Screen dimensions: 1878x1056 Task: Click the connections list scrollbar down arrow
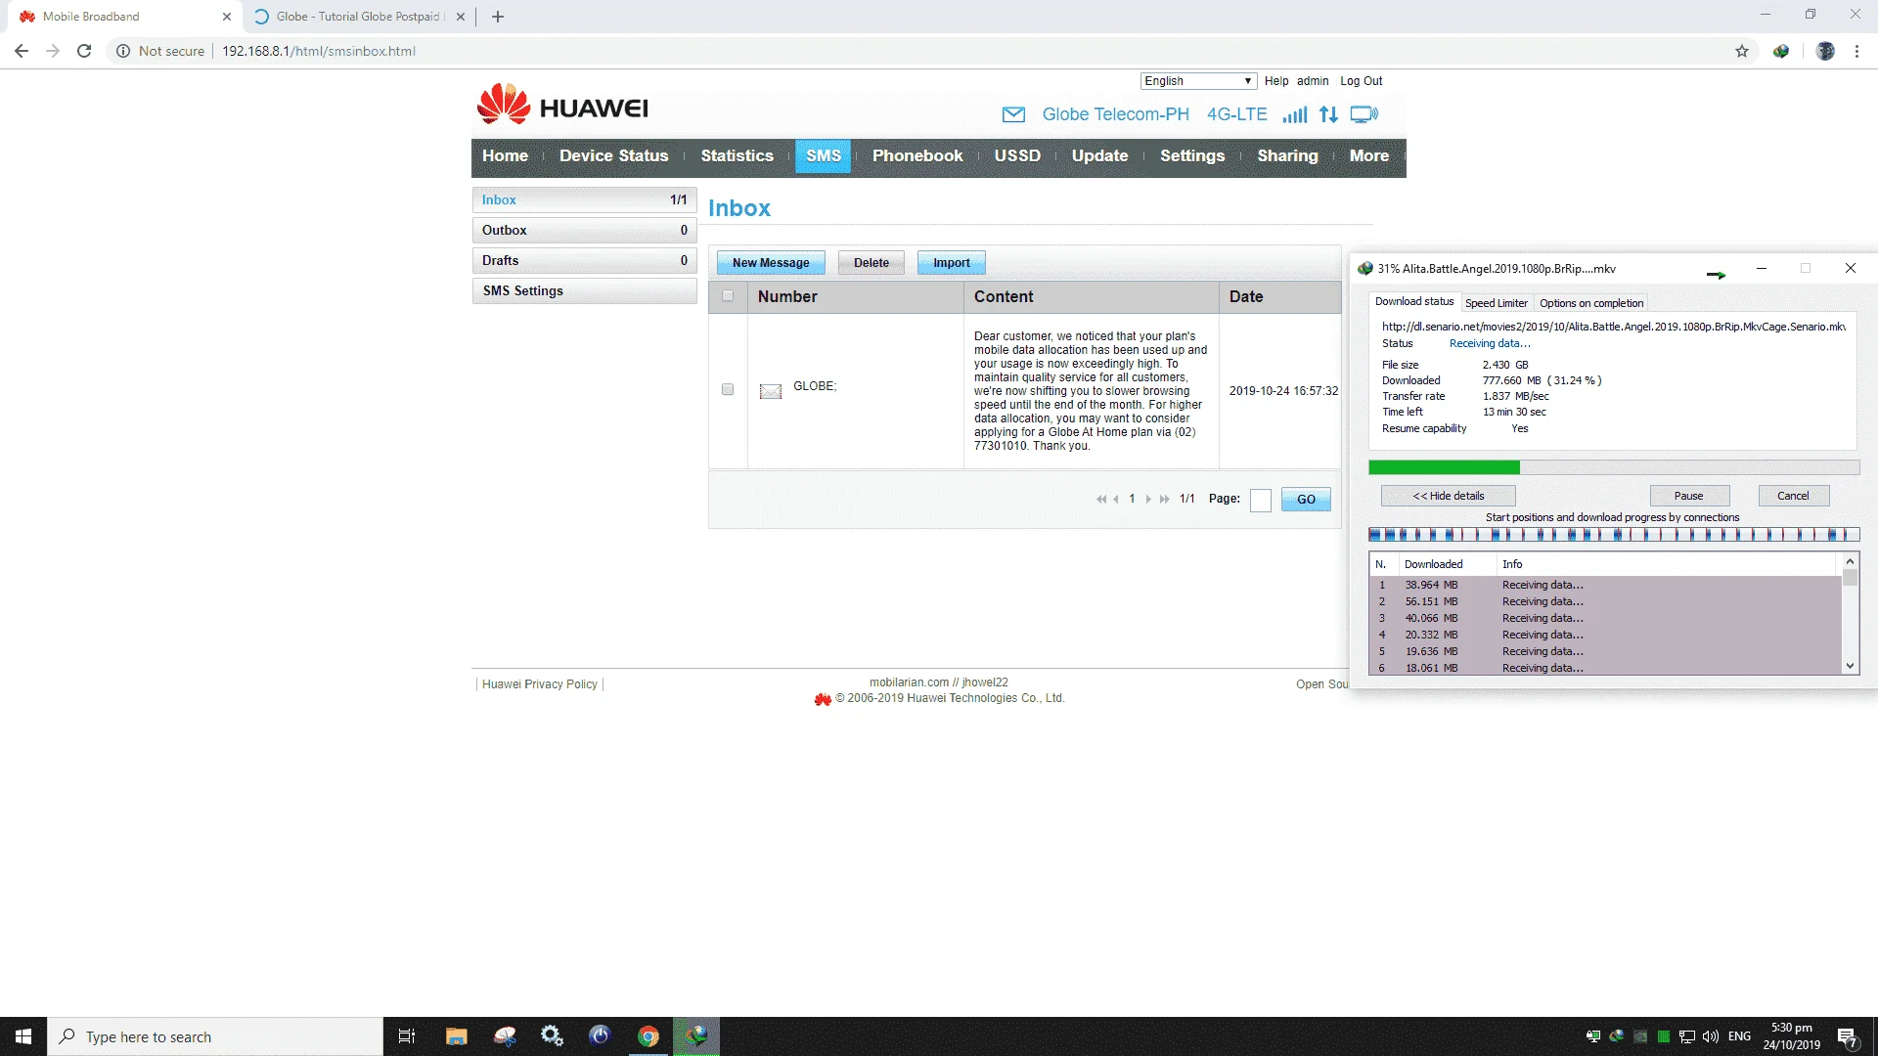1850,667
